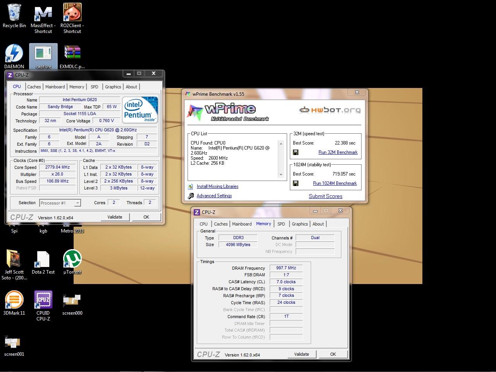This screenshot has width=496, height=372.
Task: Select CPU tab in the lower CPU-Z window
Action: point(203,224)
